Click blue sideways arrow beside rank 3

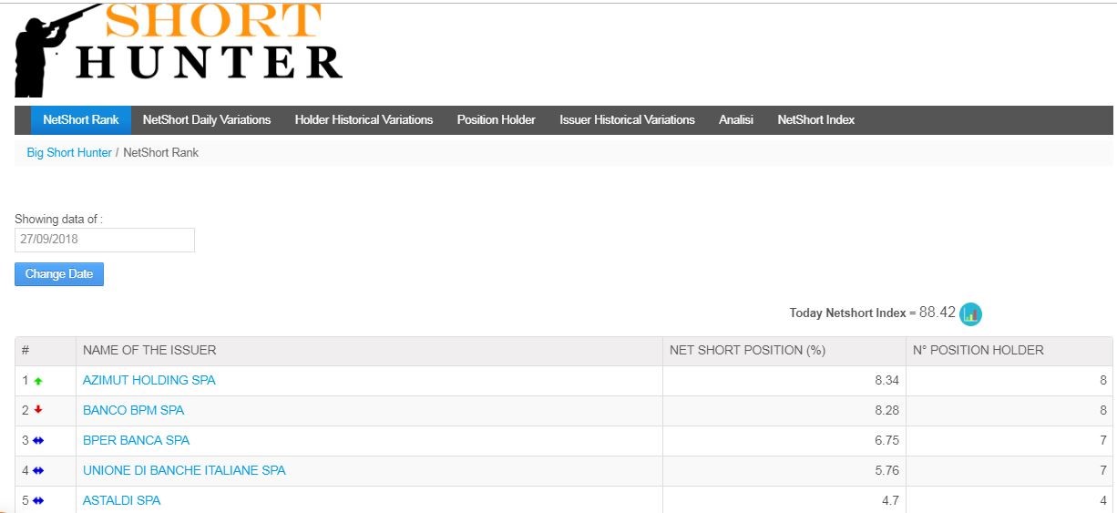pyautogui.click(x=38, y=441)
